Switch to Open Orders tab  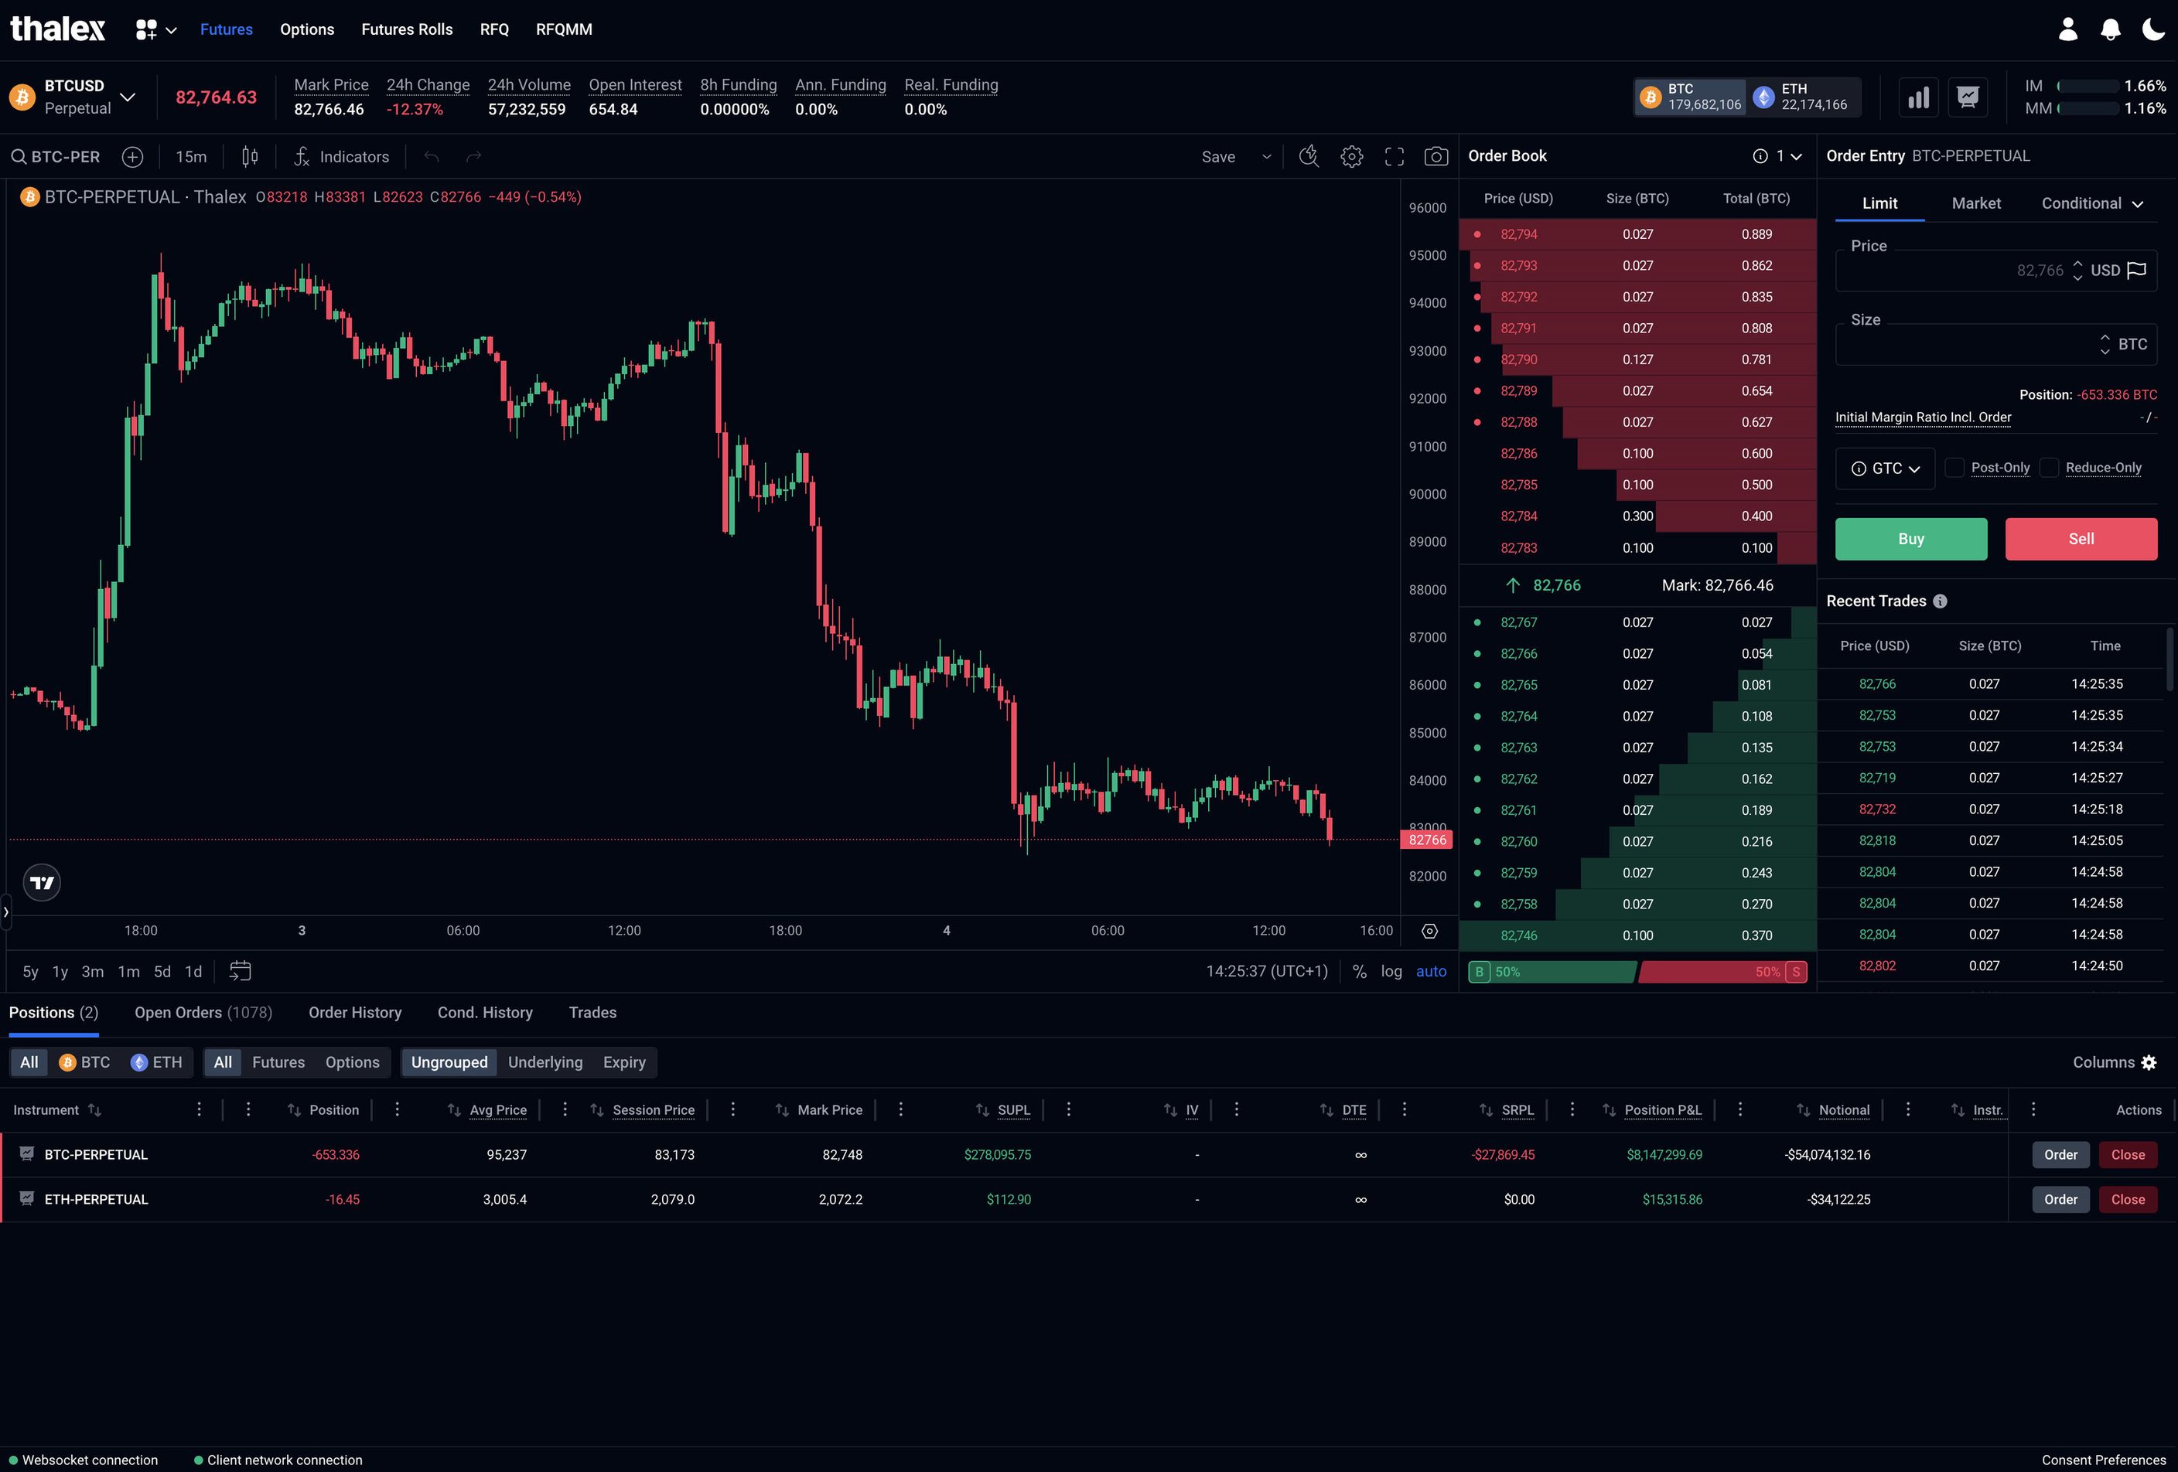coord(203,1013)
